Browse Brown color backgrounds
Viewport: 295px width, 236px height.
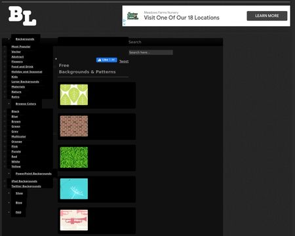pos(16,122)
